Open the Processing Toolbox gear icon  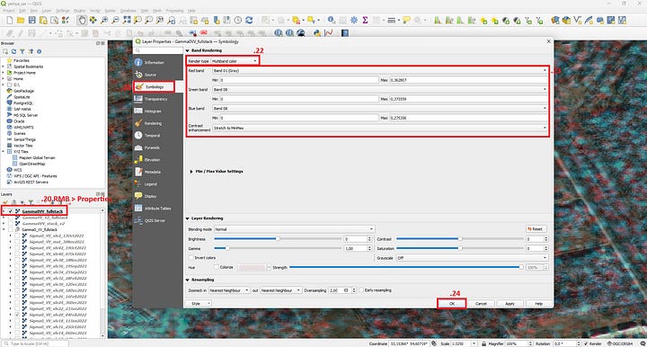pyautogui.click(x=354, y=20)
